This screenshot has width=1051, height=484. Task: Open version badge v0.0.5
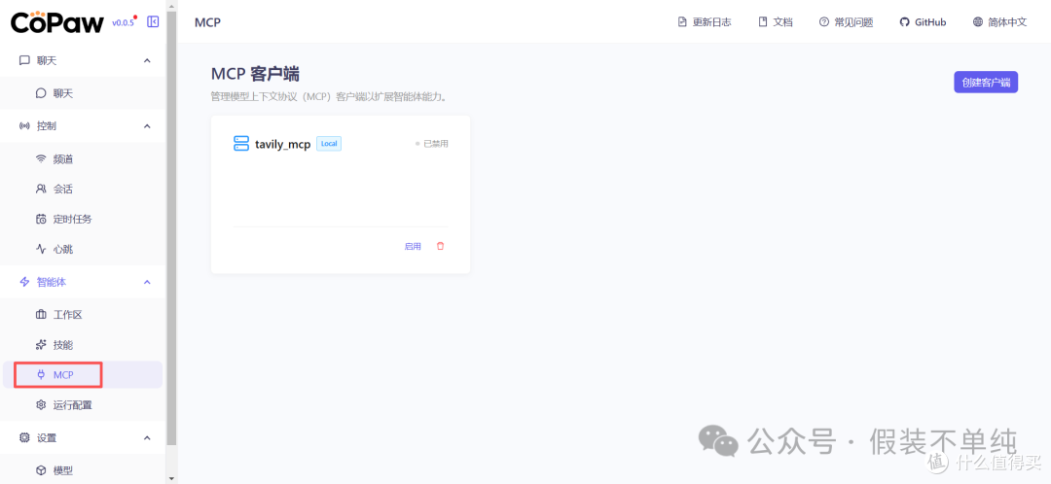[124, 22]
